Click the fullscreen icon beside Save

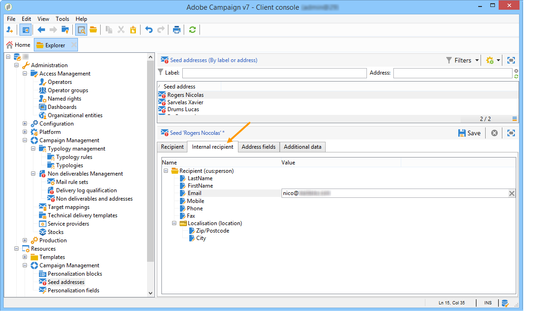[x=511, y=133]
